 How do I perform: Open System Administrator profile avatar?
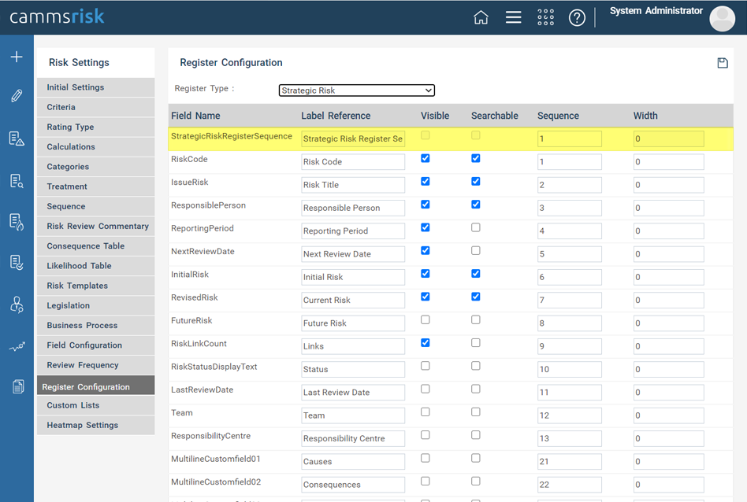pyautogui.click(x=722, y=19)
